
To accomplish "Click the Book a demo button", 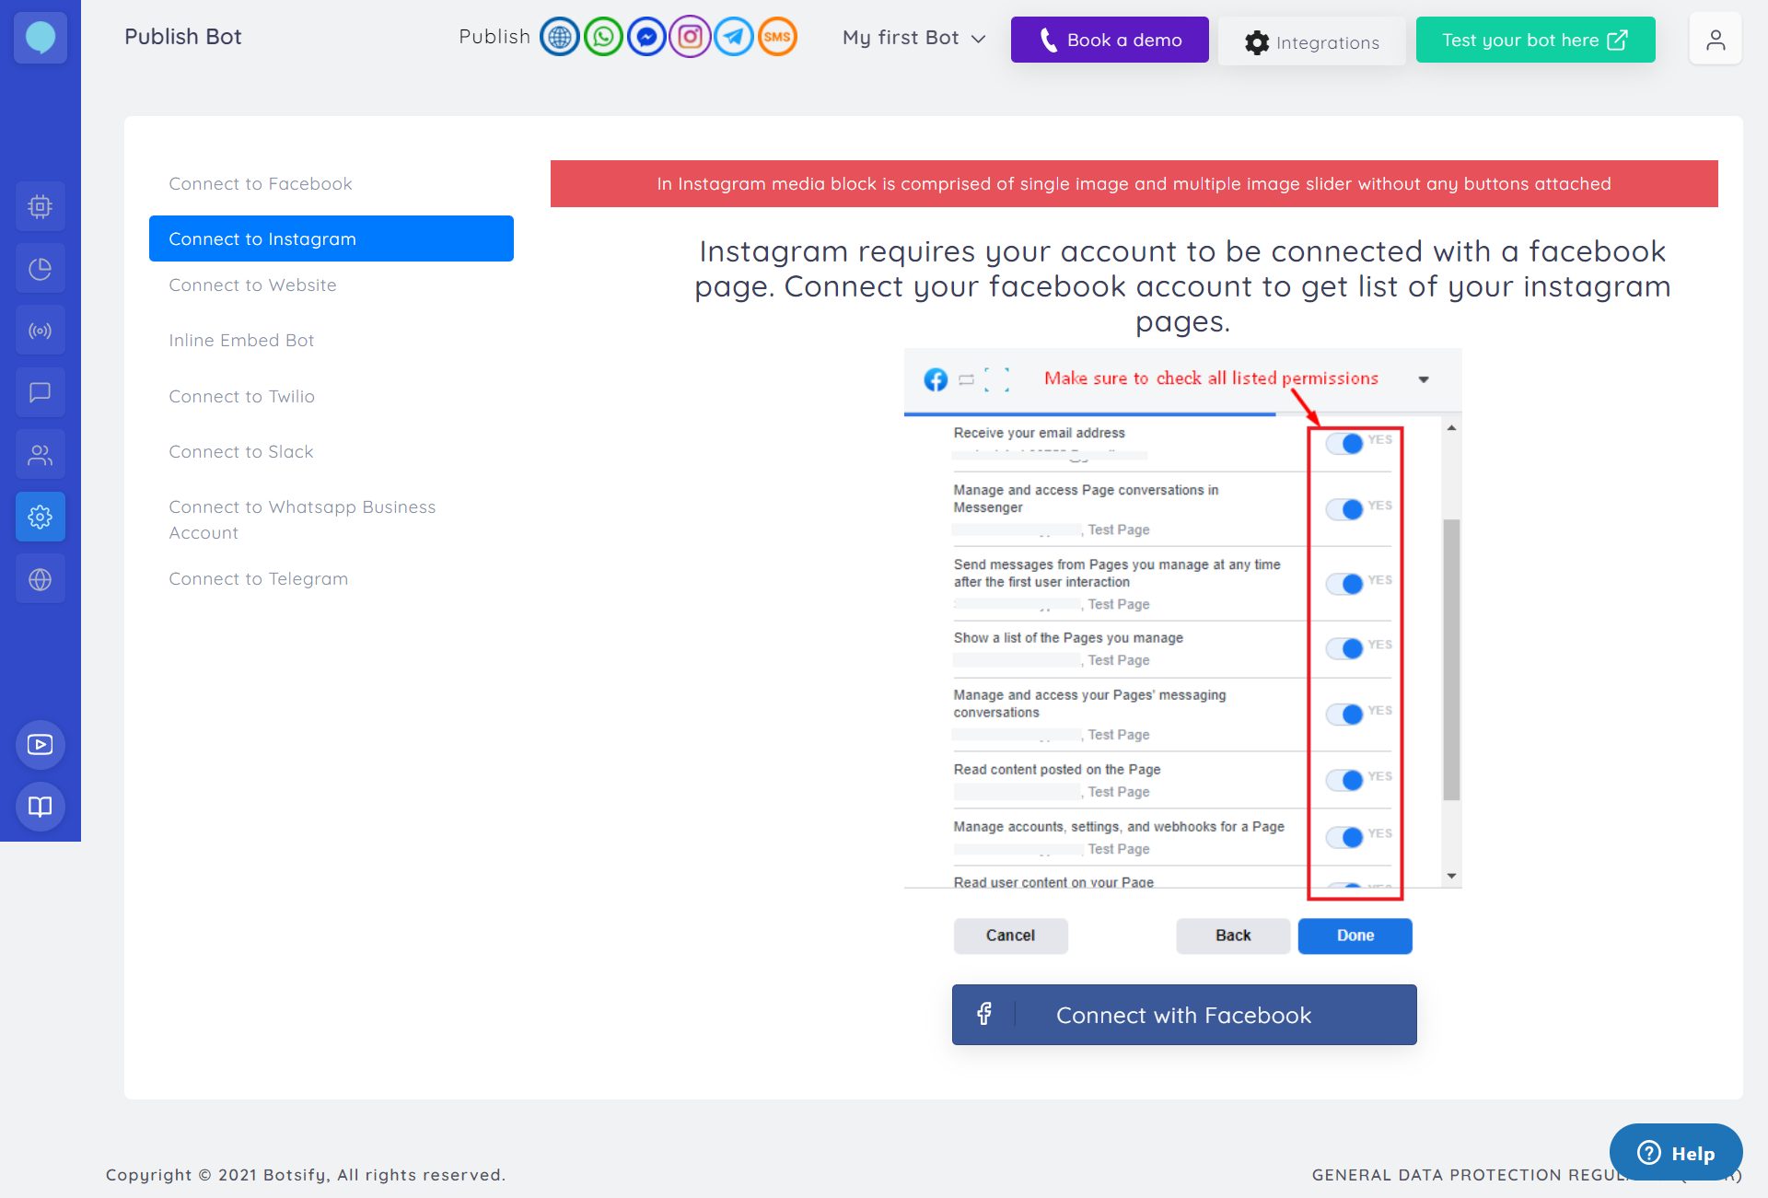I will (x=1110, y=39).
